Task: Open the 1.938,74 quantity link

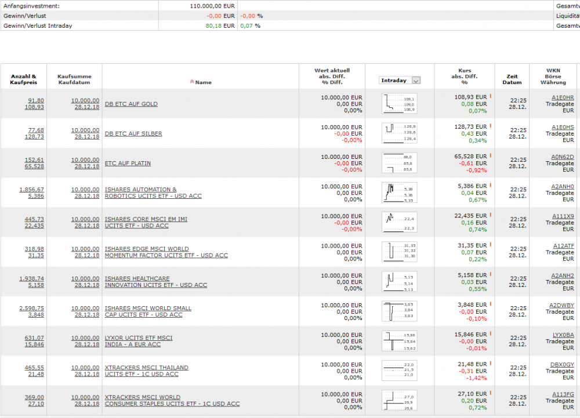Action: tap(31, 279)
